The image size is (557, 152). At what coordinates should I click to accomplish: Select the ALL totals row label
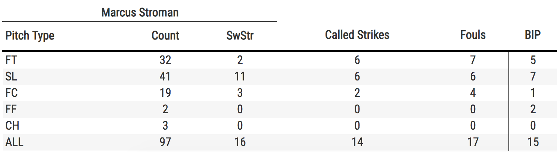coord(14,142)
